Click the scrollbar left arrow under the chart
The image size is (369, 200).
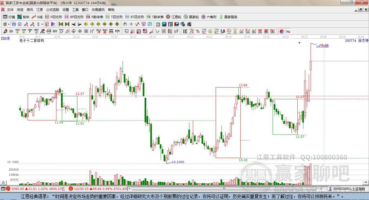(x=129, y=189)
